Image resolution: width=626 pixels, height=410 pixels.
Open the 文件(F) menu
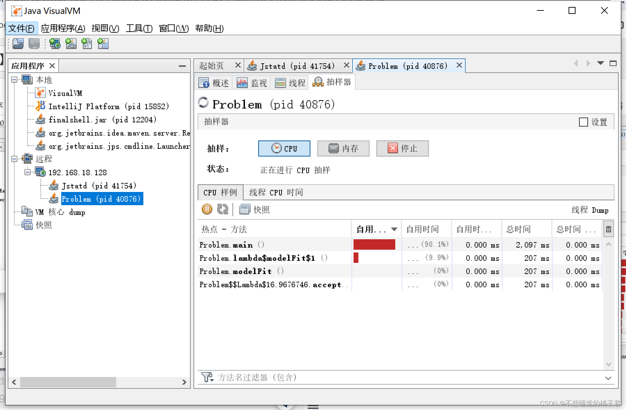(21, 28)
